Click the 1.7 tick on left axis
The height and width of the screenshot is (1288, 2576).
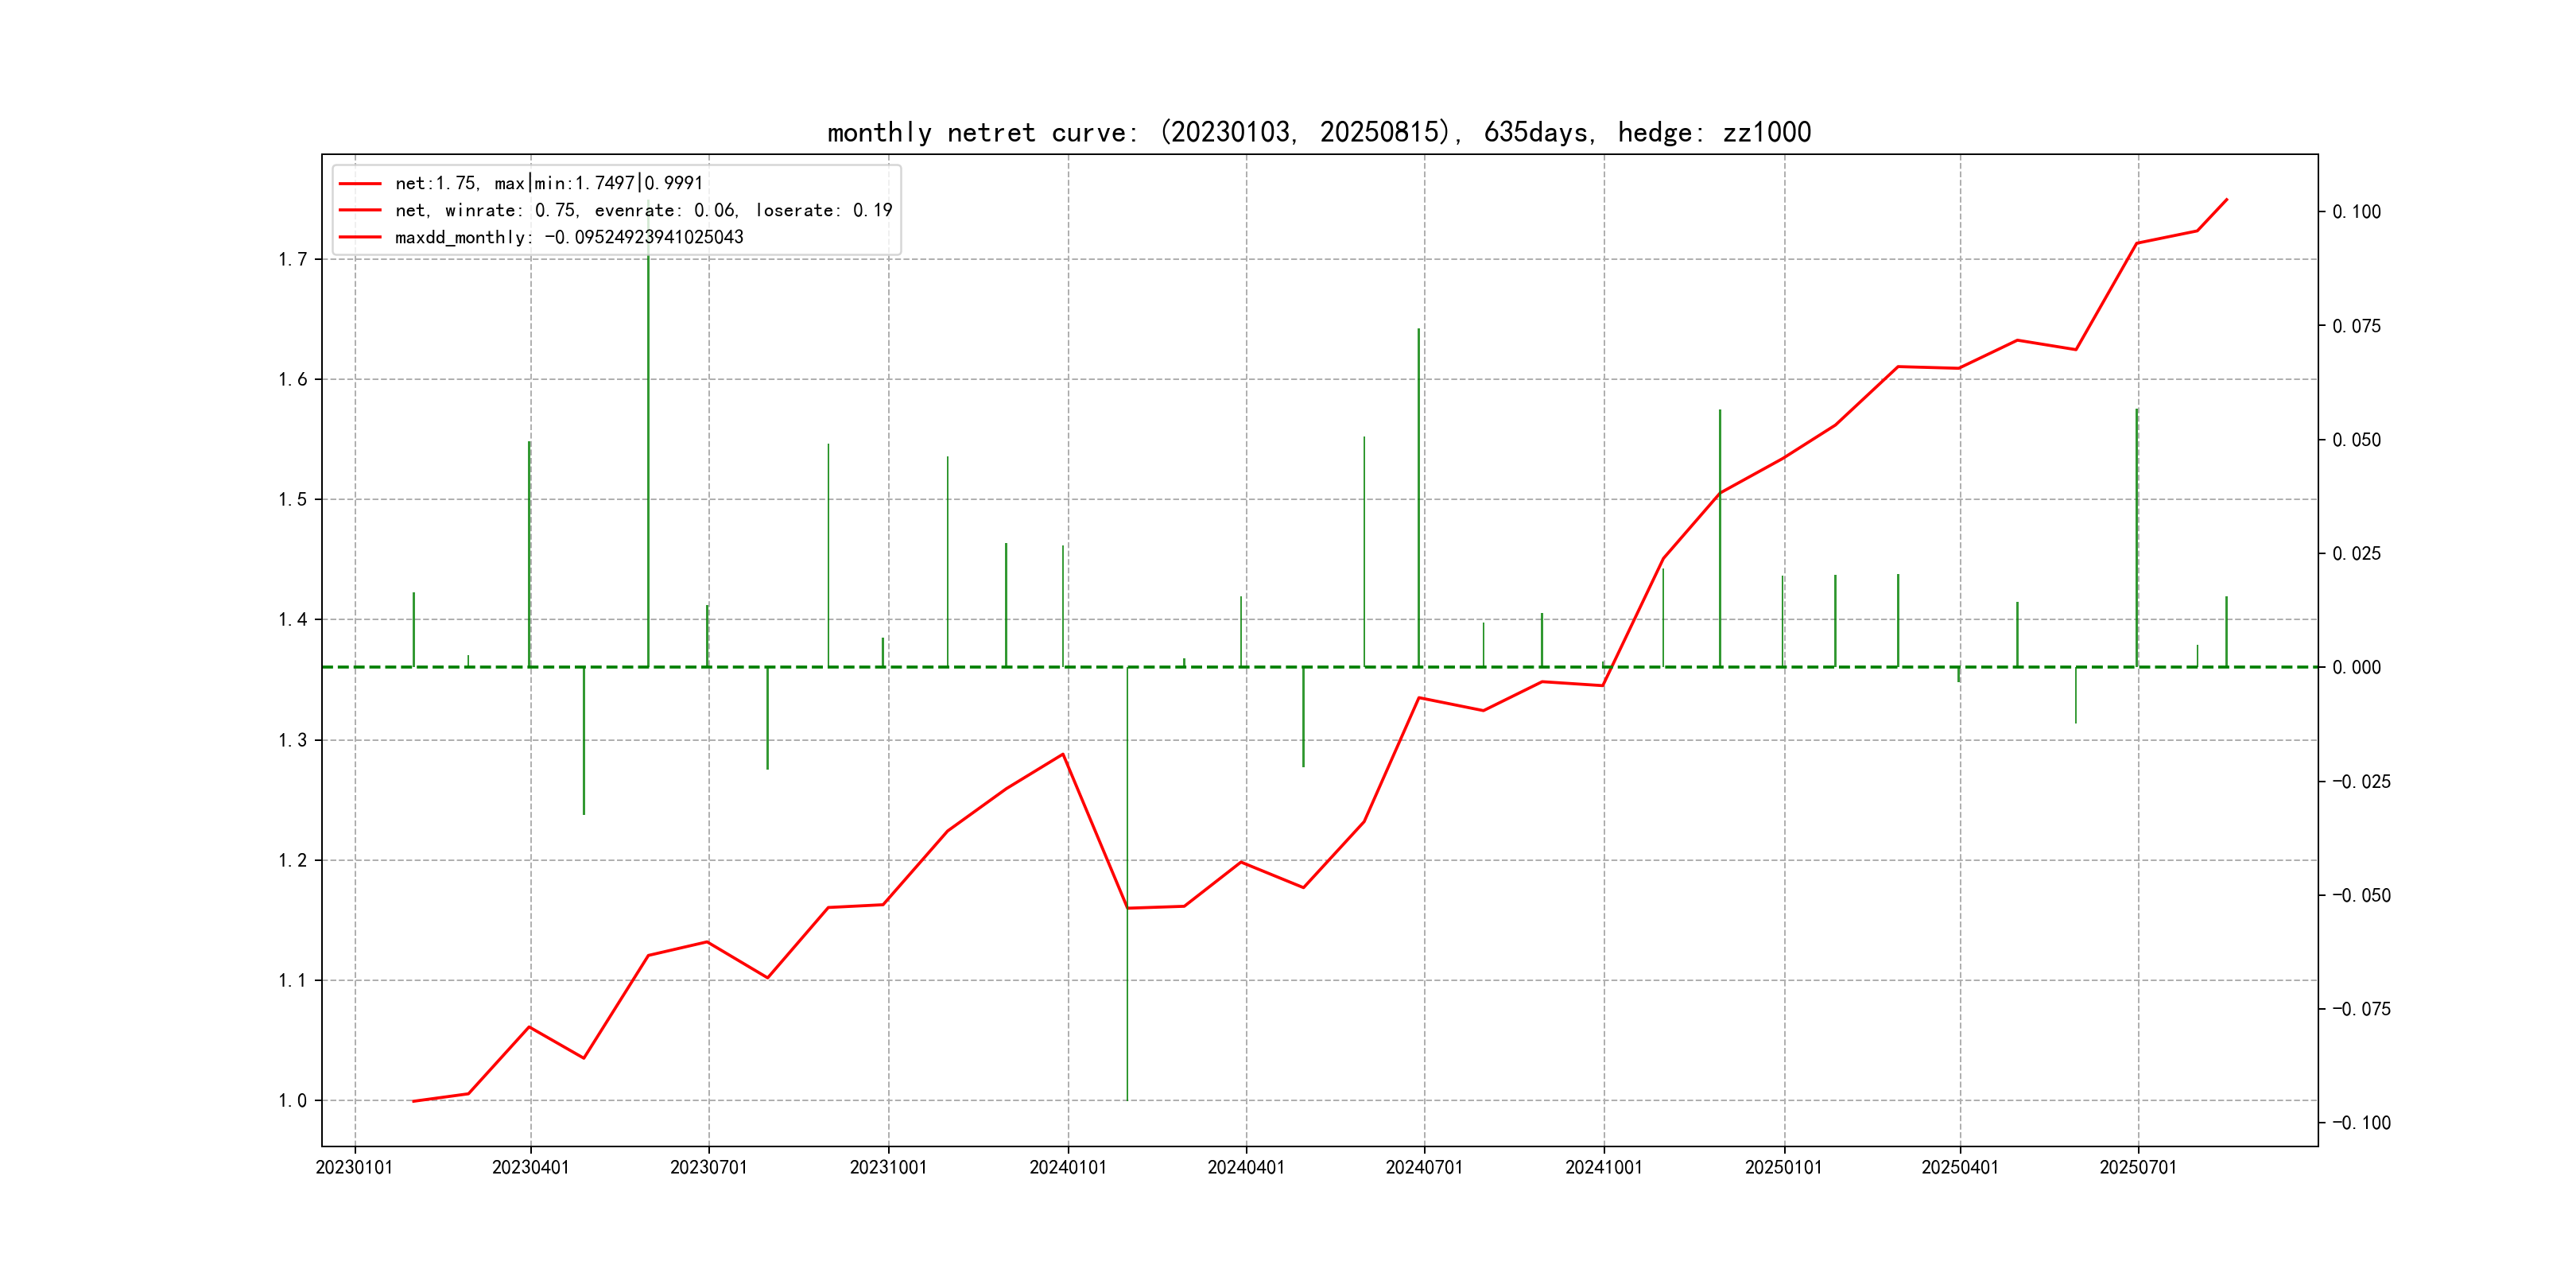292,260
